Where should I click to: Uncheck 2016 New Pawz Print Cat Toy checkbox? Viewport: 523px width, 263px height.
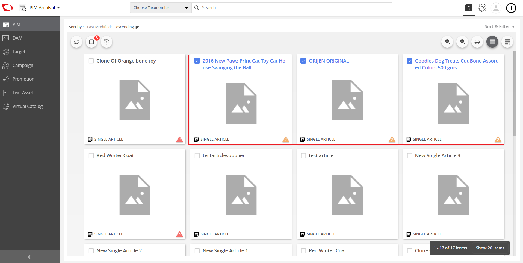[x=197, y=61]
